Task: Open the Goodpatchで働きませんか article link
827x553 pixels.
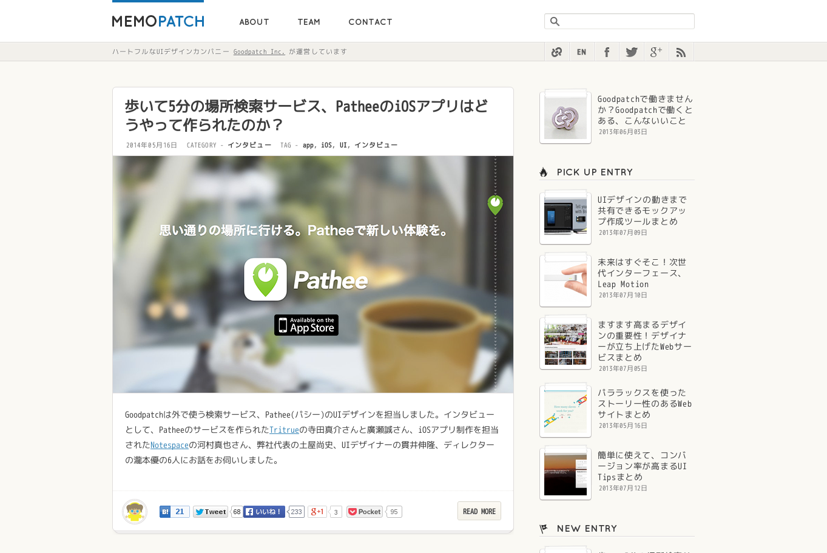Action: coord(645,110)
